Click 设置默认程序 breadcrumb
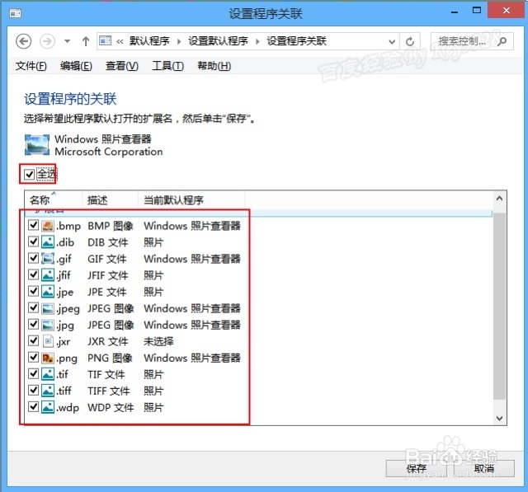This screenshot has width=528, height=492. click(218, 41)
